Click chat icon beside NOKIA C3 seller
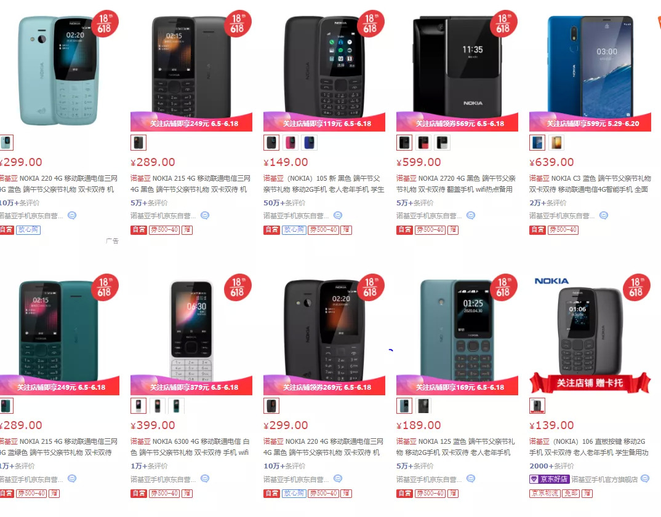This screenshot has height=517, width=661. click(x=604, y=216)
